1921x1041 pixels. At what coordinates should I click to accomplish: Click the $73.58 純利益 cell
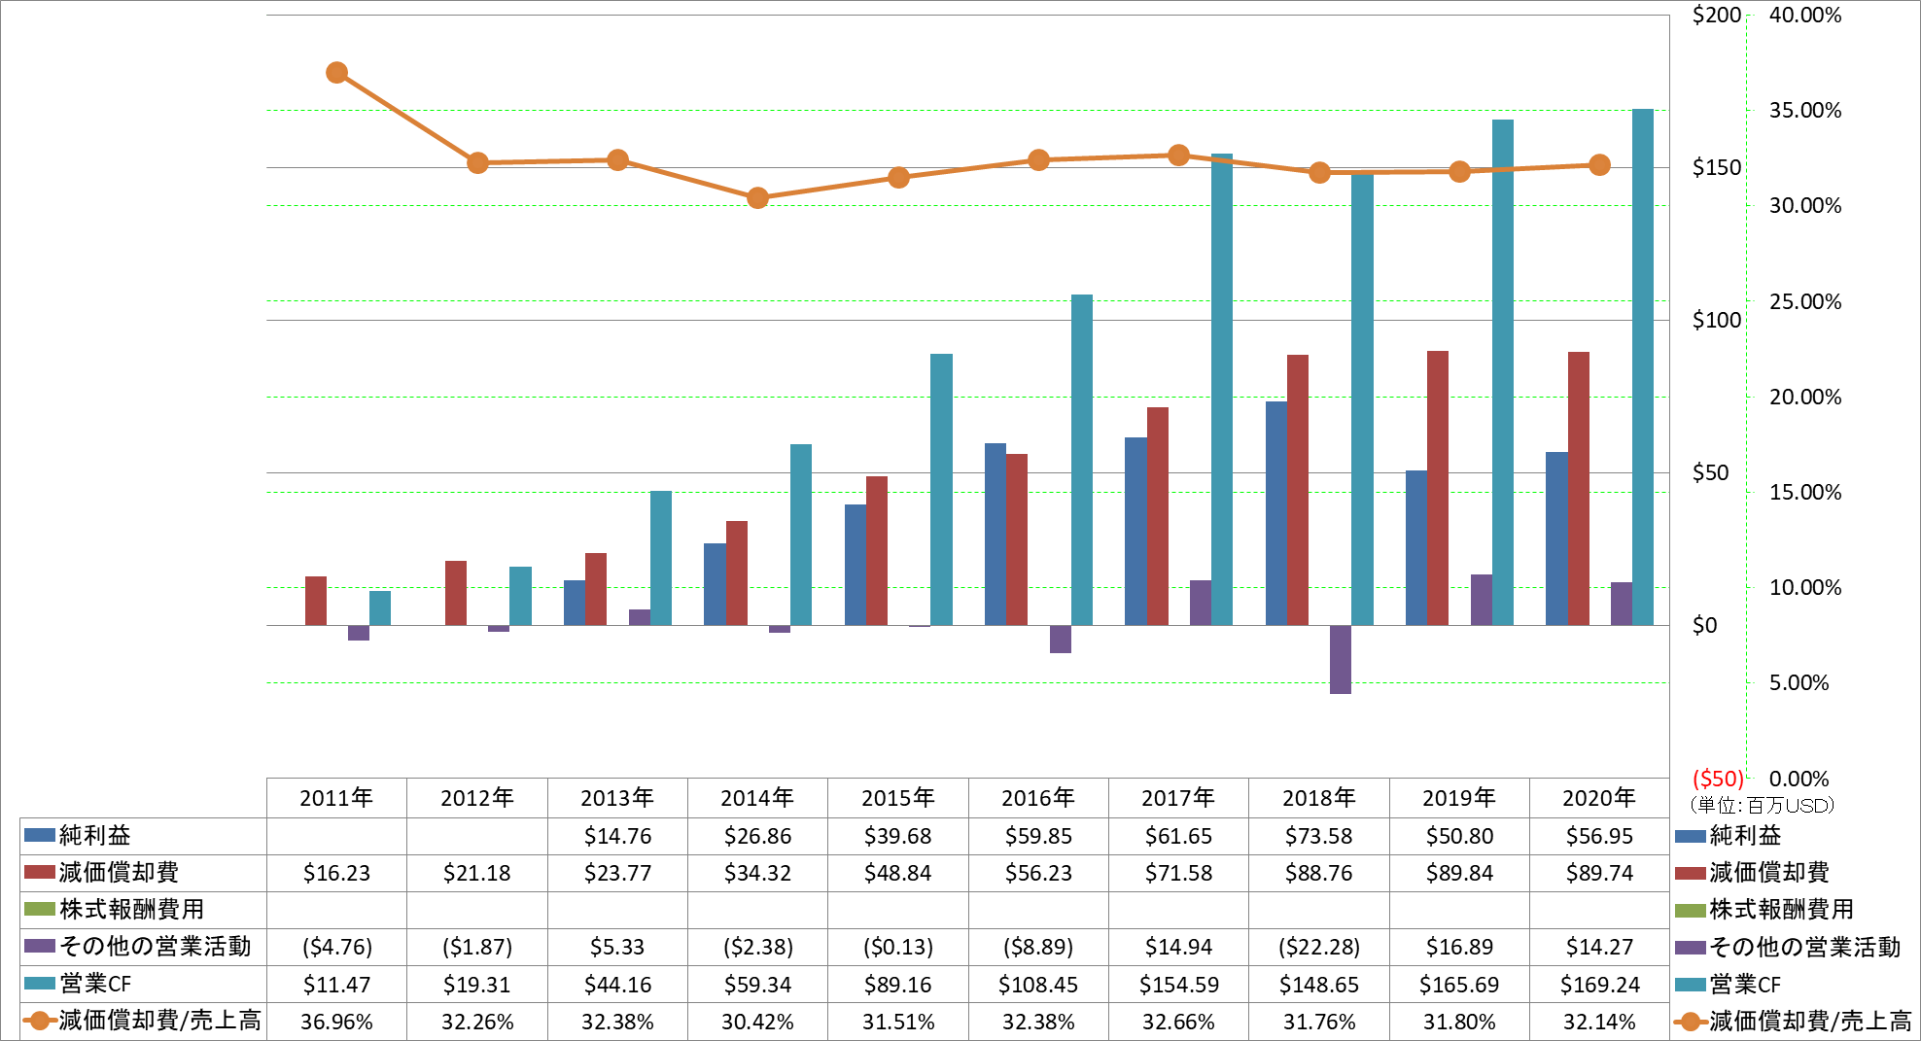[1319, 836]
